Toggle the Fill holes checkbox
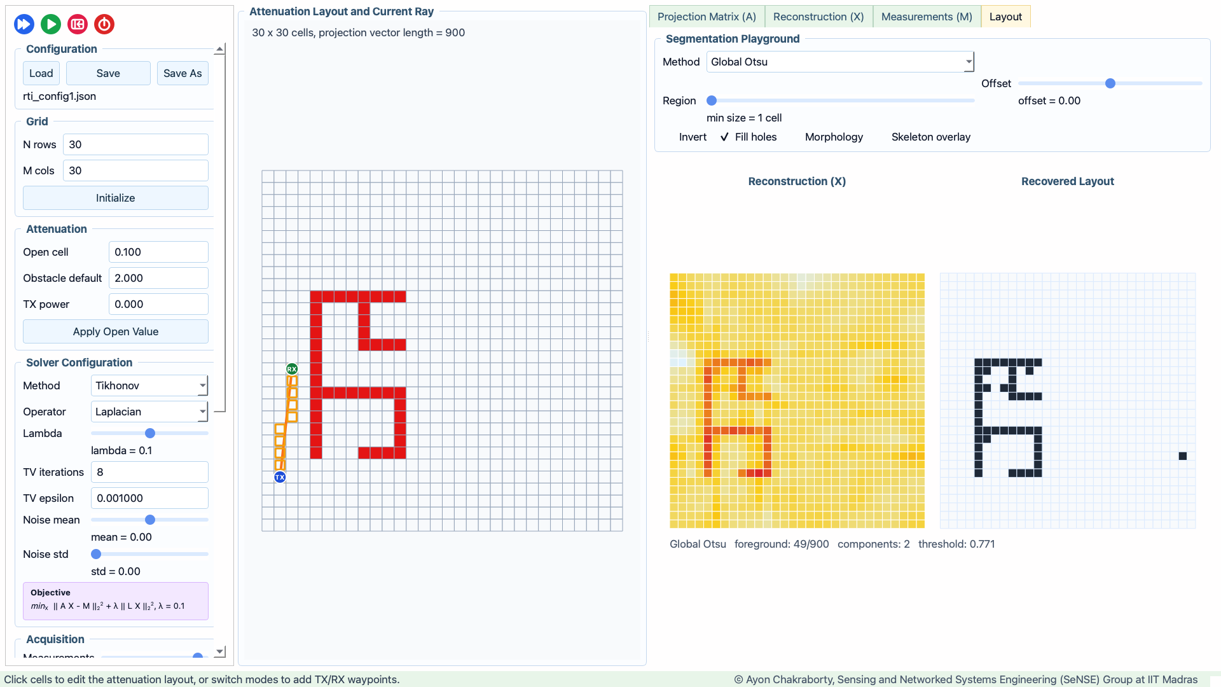 748,137
